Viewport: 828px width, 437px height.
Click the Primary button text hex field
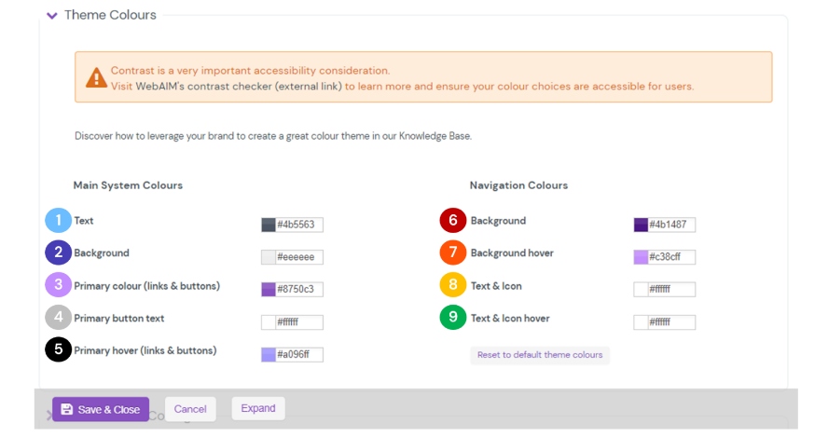pos(298,322)
